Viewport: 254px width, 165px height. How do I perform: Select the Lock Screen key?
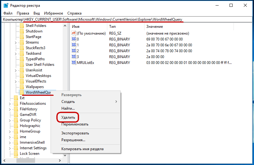[x=29, y=154]
